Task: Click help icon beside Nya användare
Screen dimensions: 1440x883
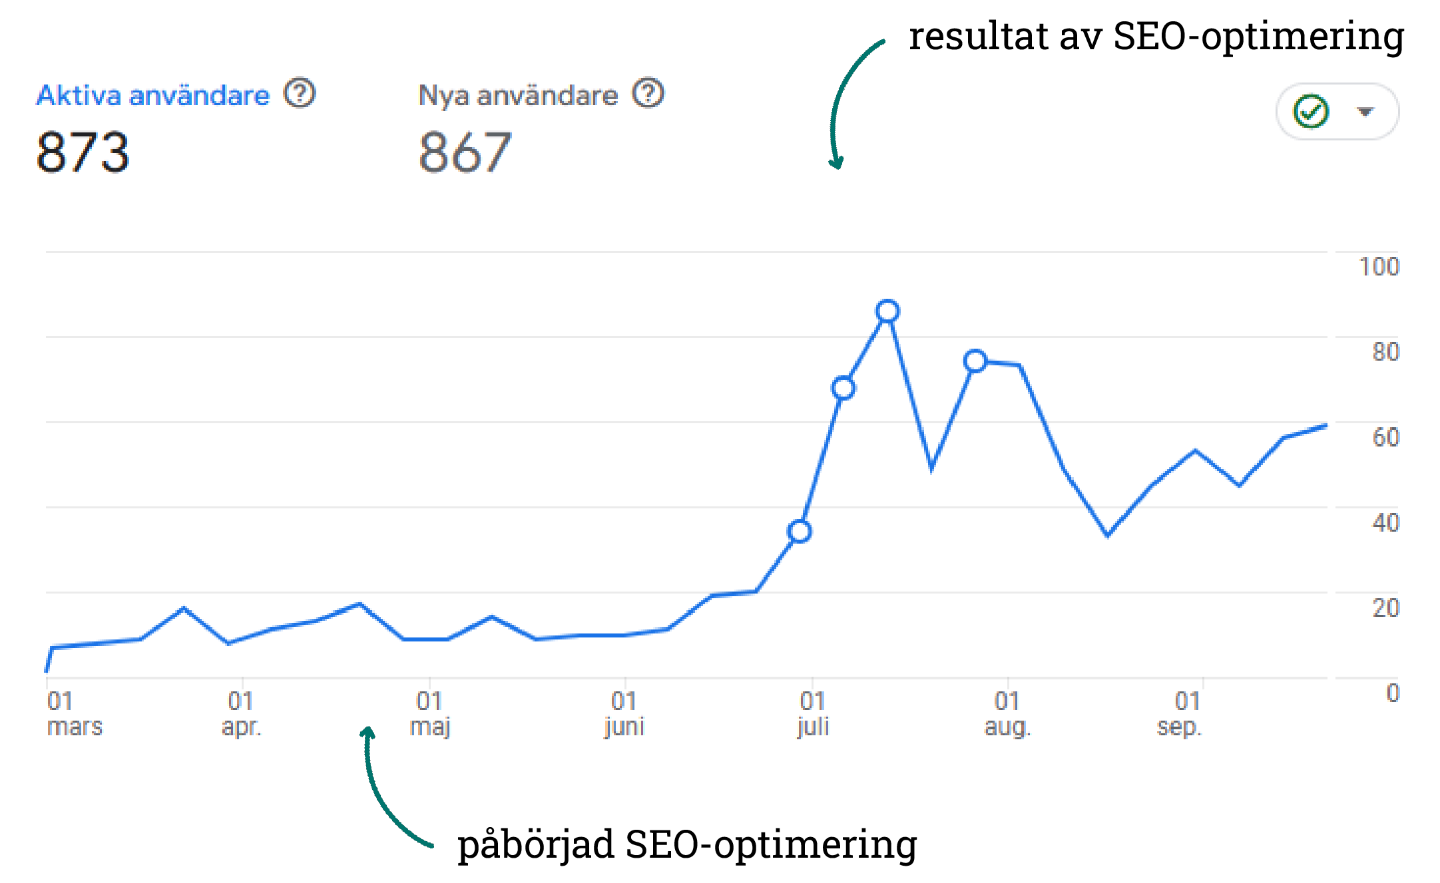Action: pos(648,94)
